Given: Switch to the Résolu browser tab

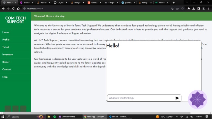Looking at the screenshot, I should [x=94, y=3].
